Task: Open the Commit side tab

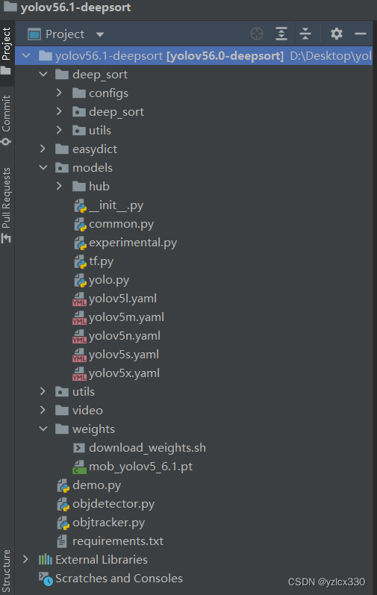Action: click(6, 120)
